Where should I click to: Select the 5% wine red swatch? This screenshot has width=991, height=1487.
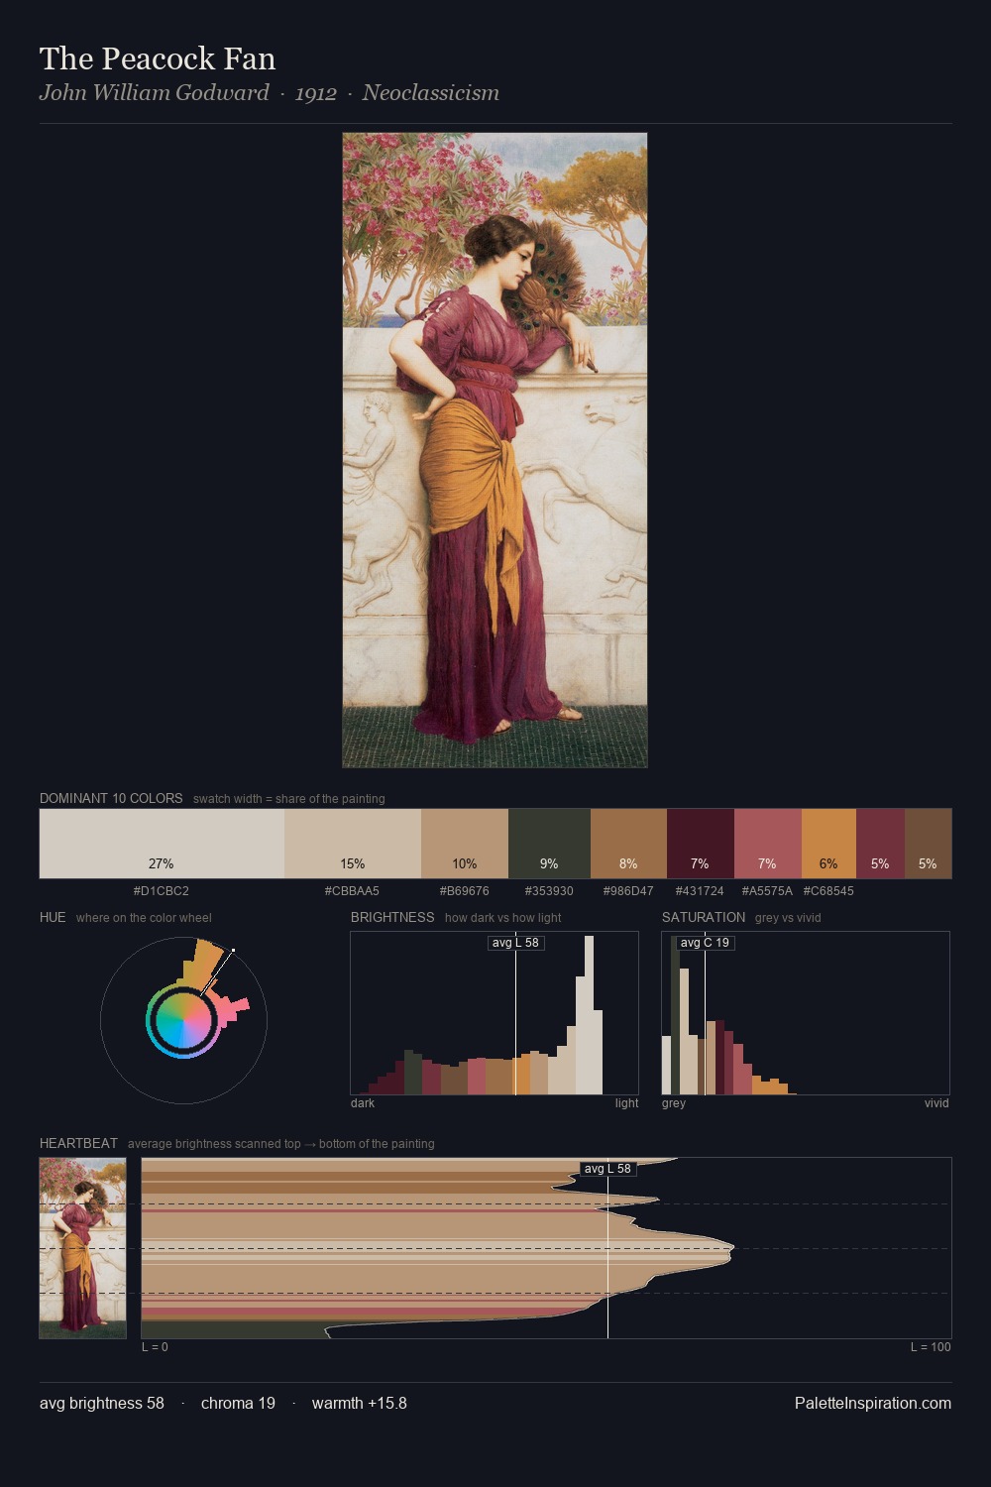coord(880,844)
